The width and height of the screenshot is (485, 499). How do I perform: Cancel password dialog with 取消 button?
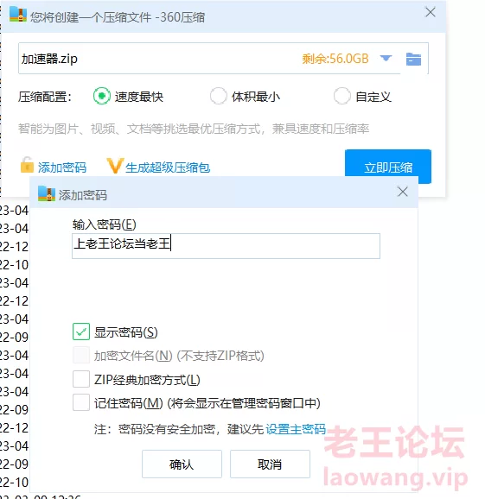[x=270, y=464]
